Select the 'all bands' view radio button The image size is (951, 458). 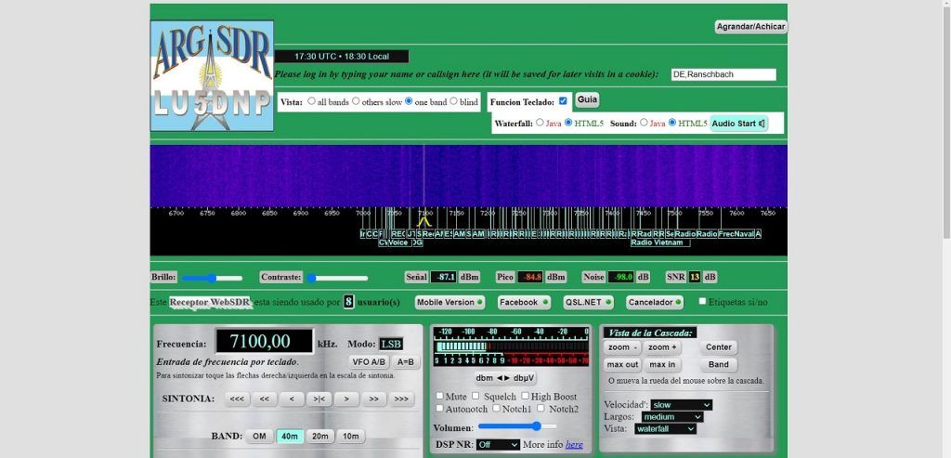tap(311, 101)
